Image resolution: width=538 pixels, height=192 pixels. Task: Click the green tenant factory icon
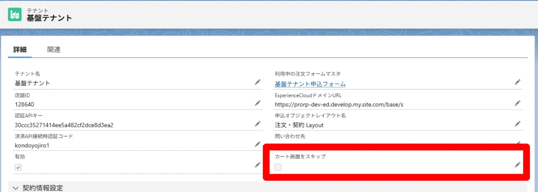[15, 14]
